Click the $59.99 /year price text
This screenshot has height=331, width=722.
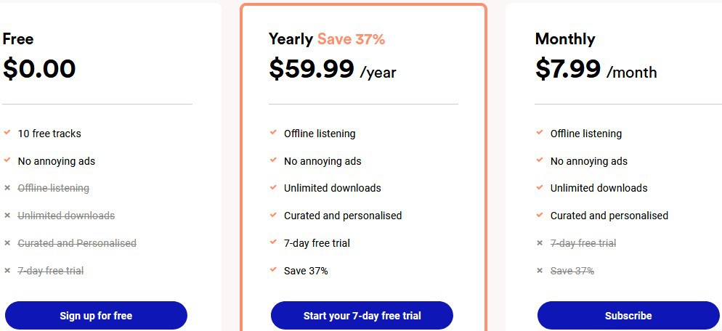[x=333, y=70]
